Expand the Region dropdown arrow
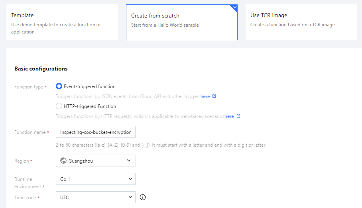 point(129,161)
